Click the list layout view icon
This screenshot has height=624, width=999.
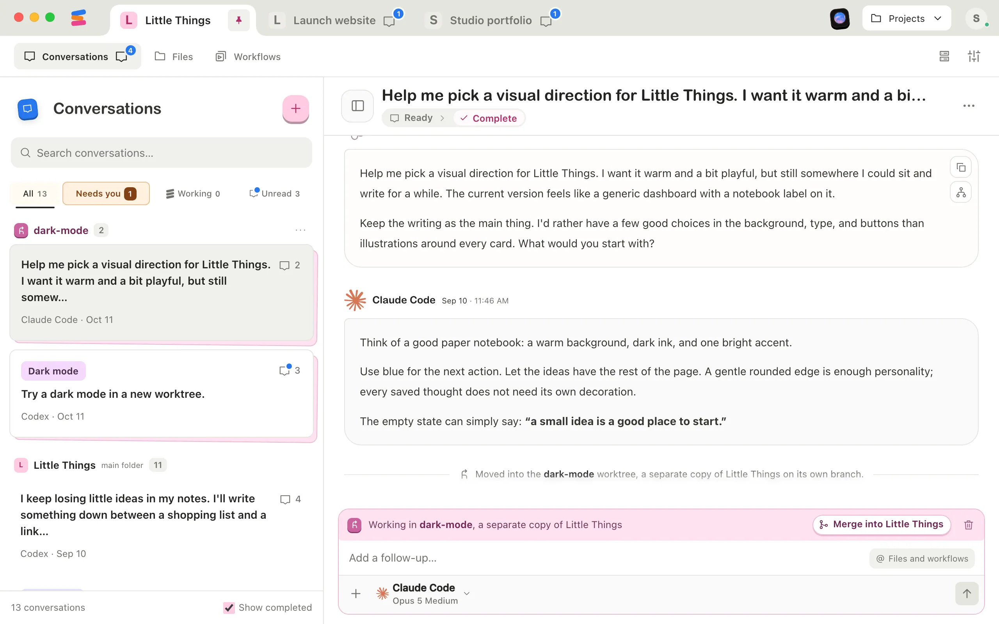click(944, 56)
